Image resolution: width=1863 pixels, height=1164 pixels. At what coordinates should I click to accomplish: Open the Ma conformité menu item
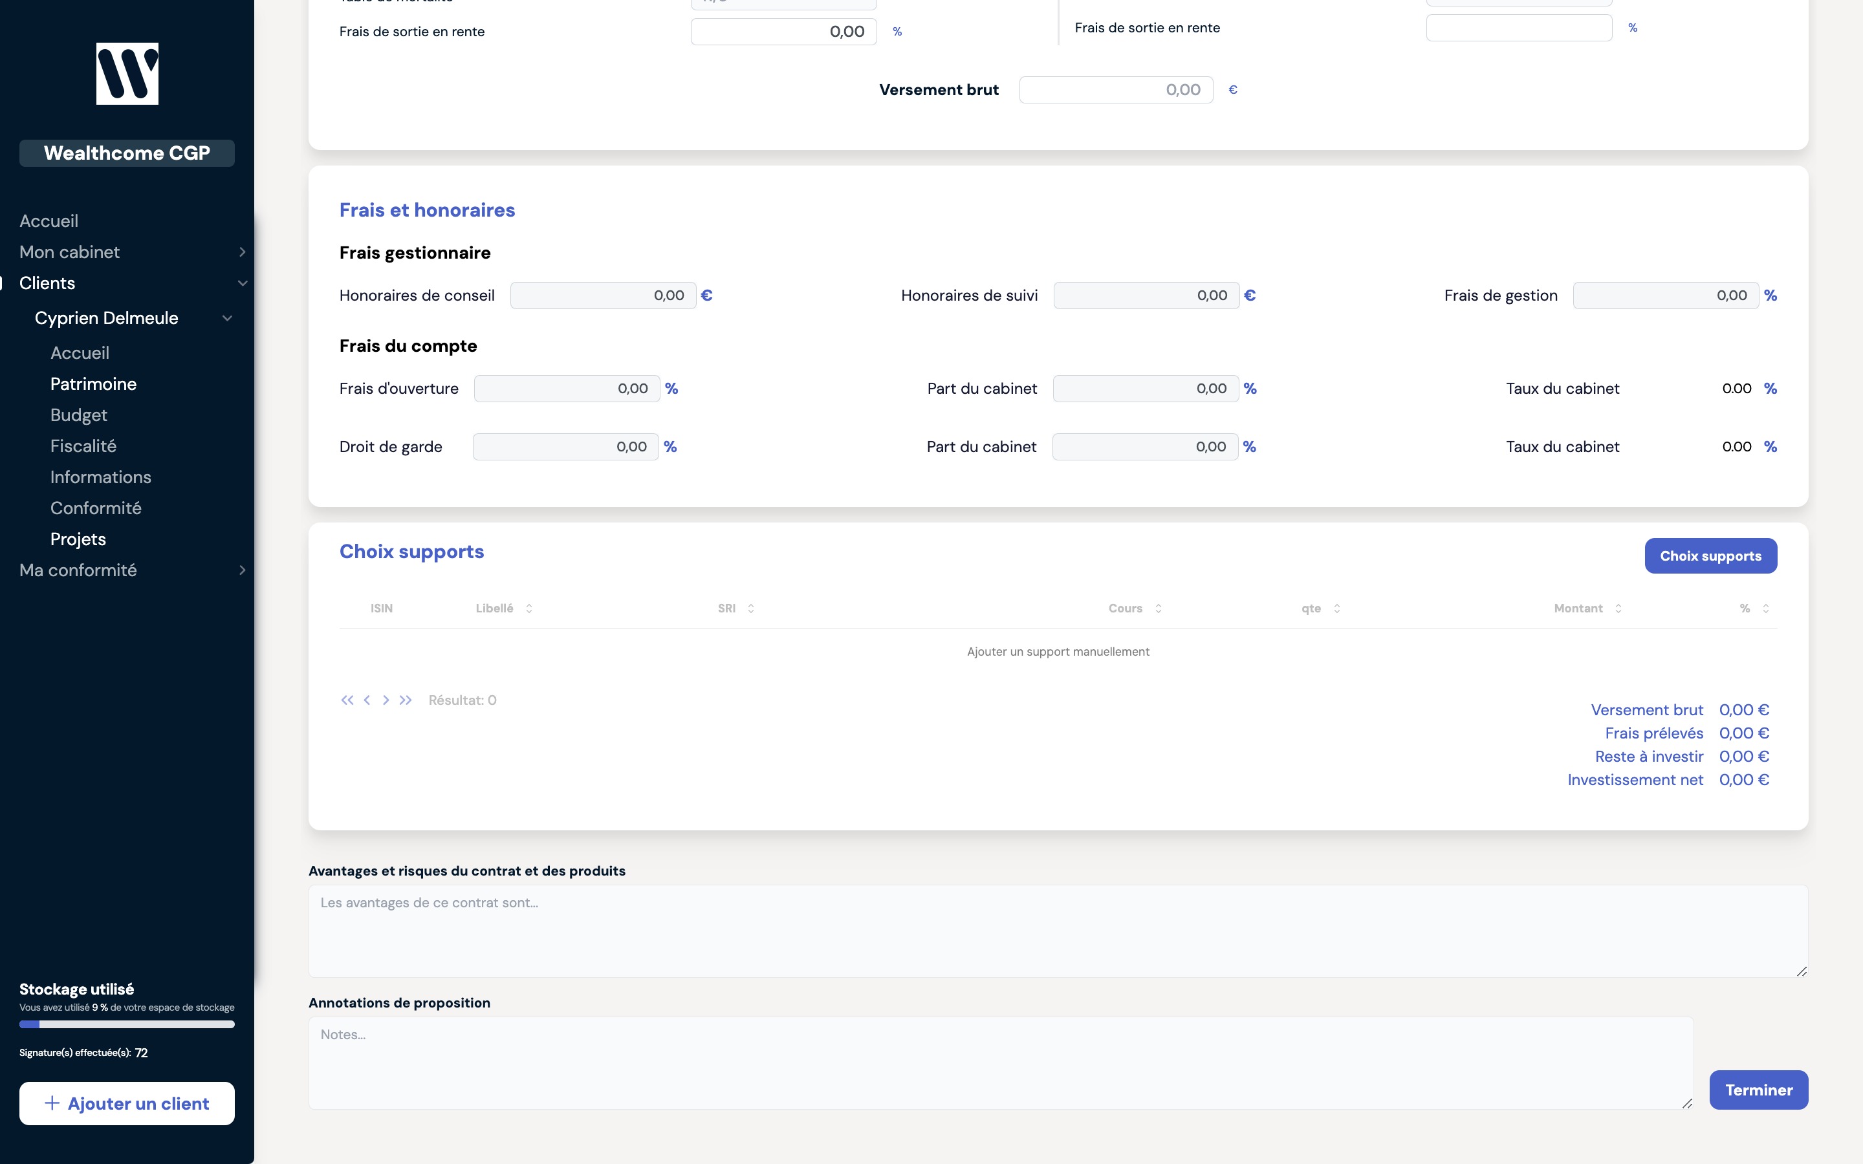pos(78,570)
